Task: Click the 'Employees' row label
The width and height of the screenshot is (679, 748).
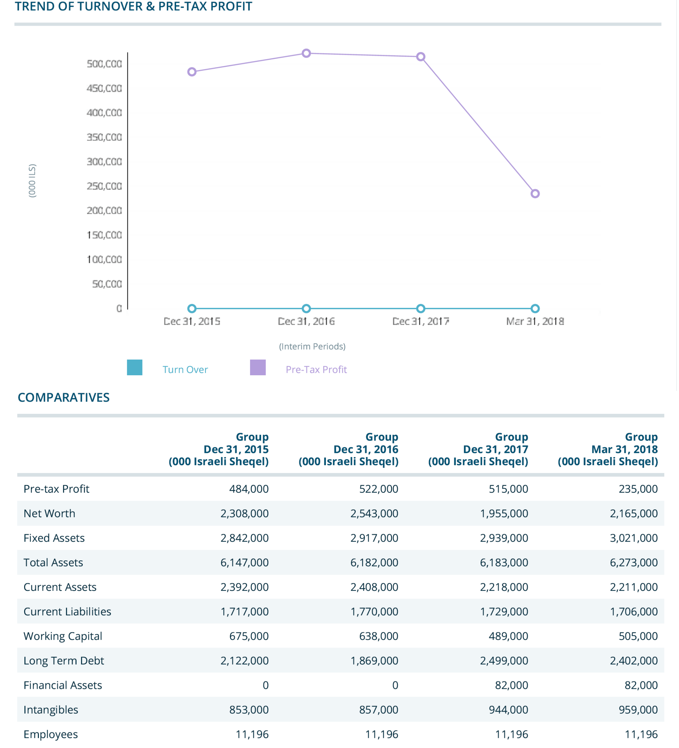Action: (x=51, y=735)
